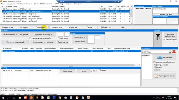
Task: Open the red SS taskbar application
Action: 25,97
